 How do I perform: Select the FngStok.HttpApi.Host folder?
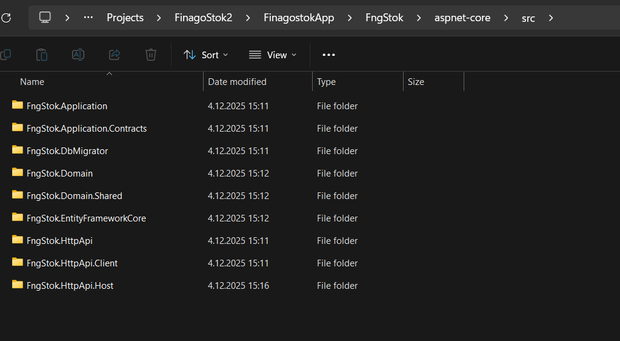[x=70, y=286]
